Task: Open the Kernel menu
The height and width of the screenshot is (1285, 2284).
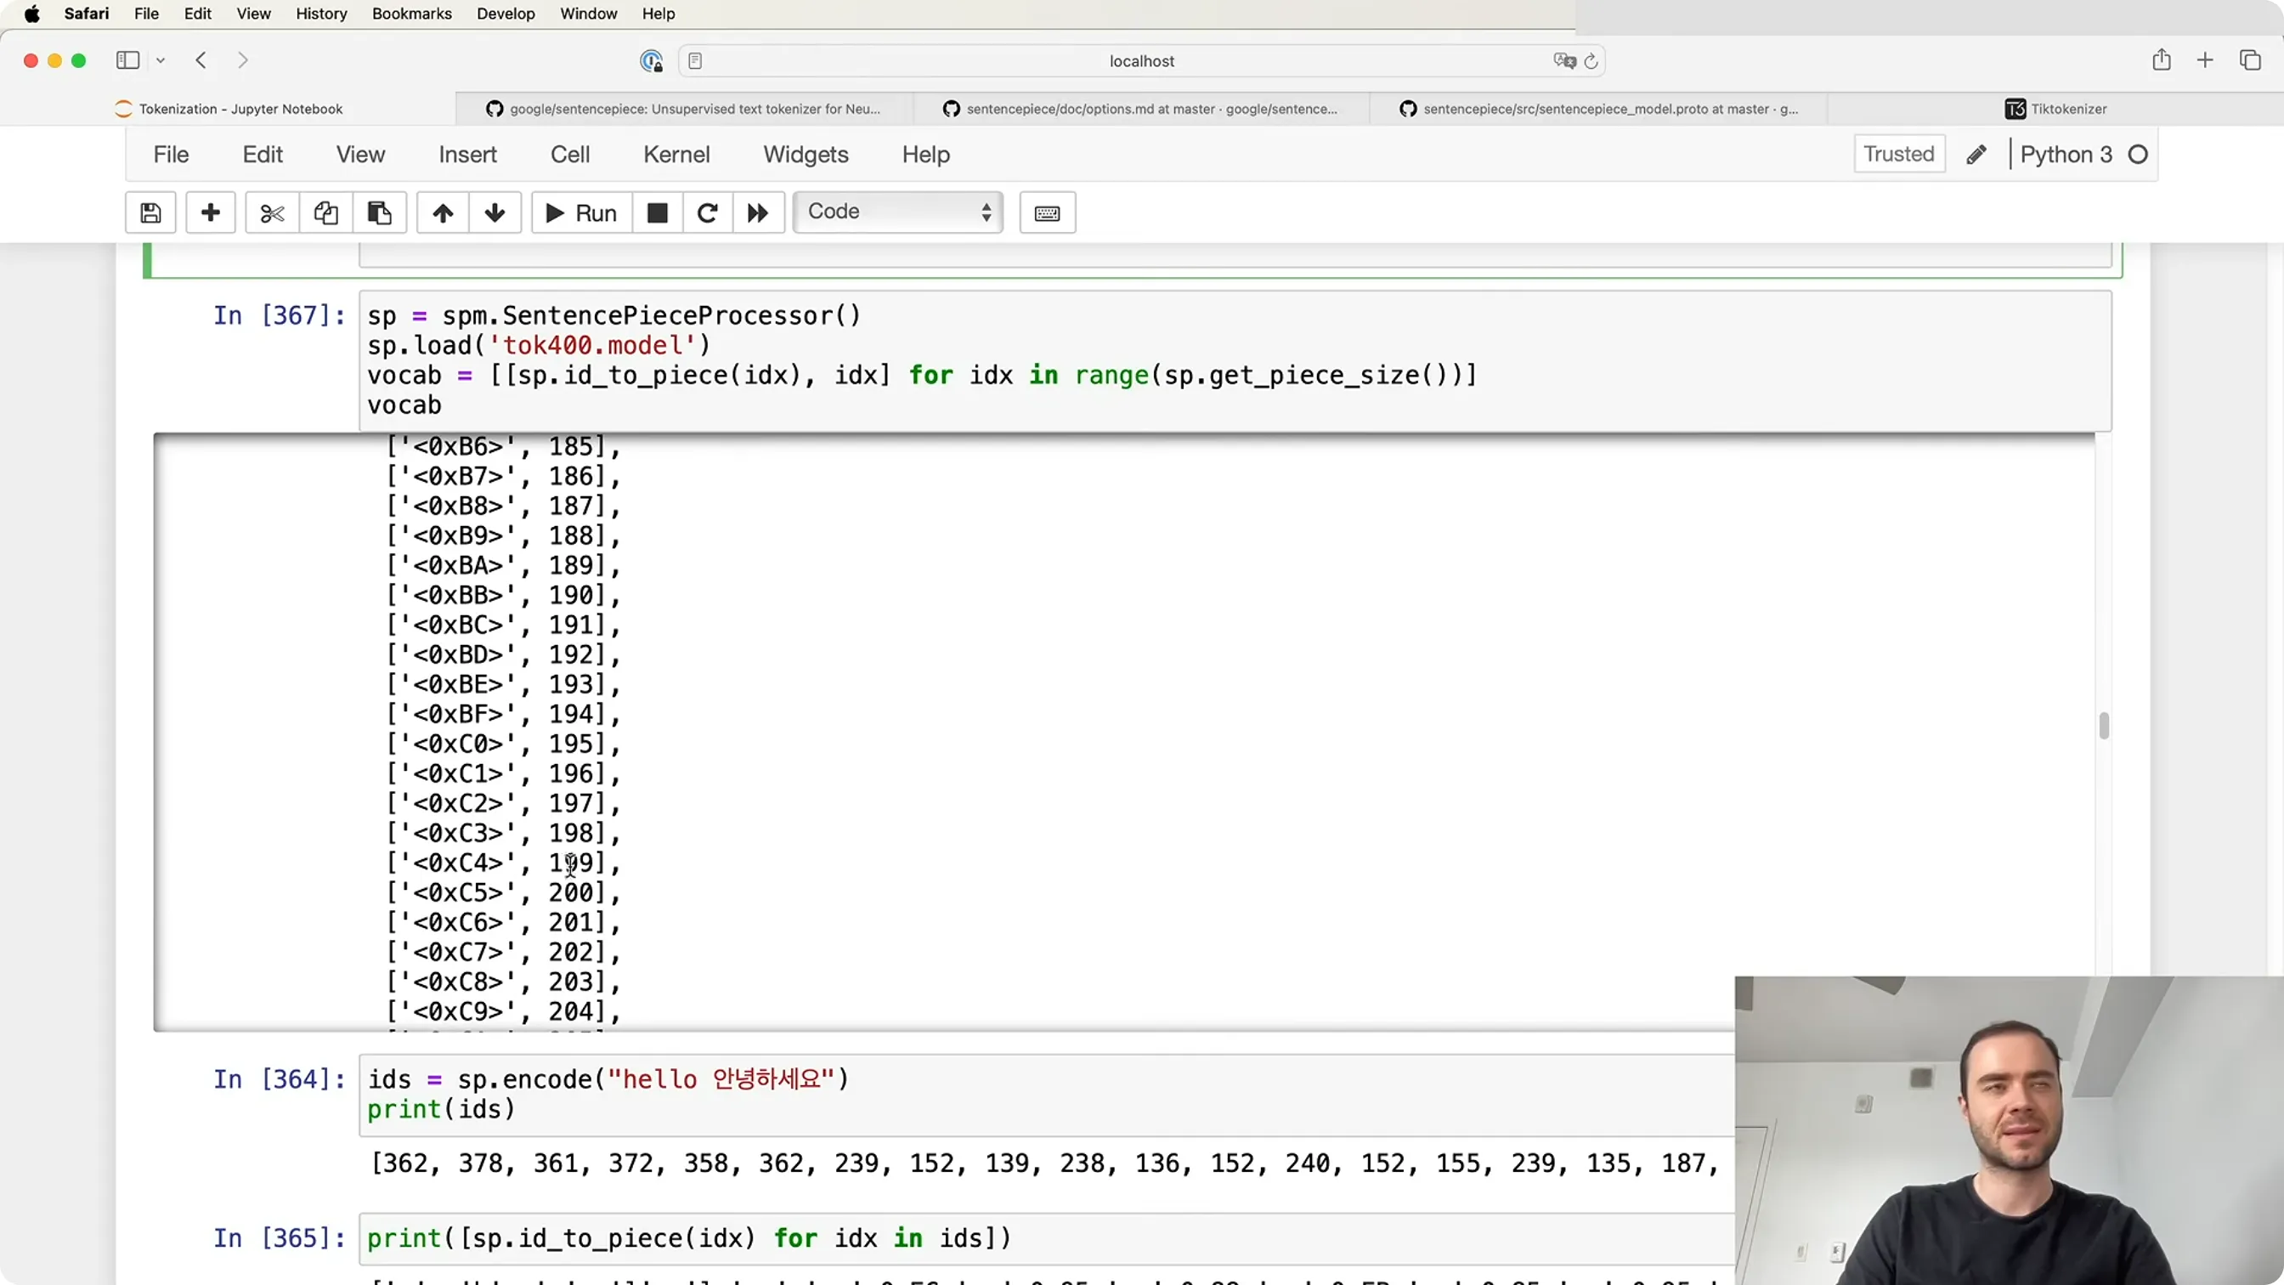Action: [x=676, y=155]
